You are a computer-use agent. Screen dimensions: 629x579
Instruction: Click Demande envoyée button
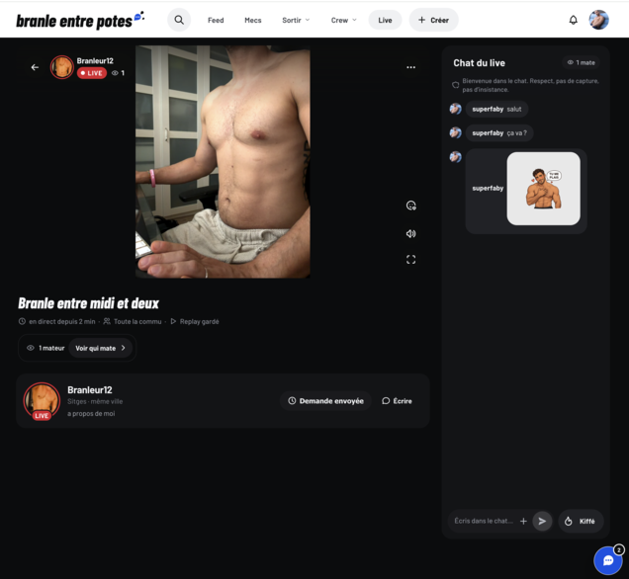[x=325, y=401]
